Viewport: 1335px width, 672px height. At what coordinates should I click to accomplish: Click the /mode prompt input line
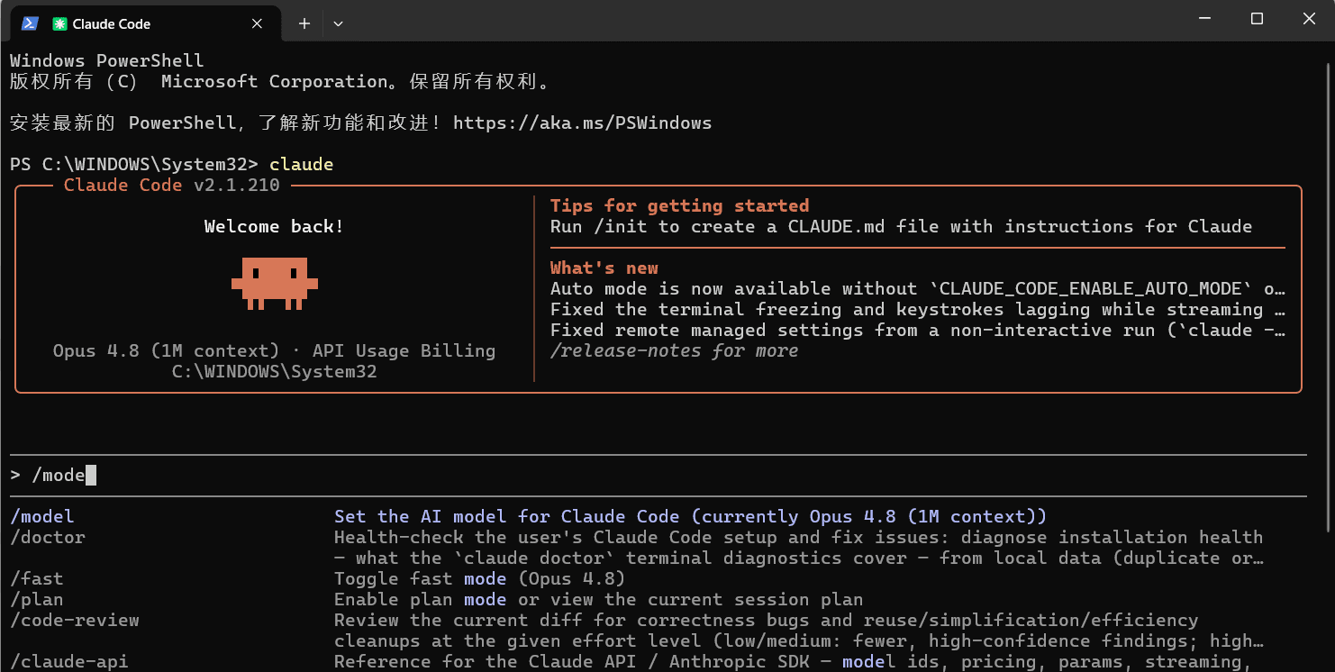tap(658, 476)
